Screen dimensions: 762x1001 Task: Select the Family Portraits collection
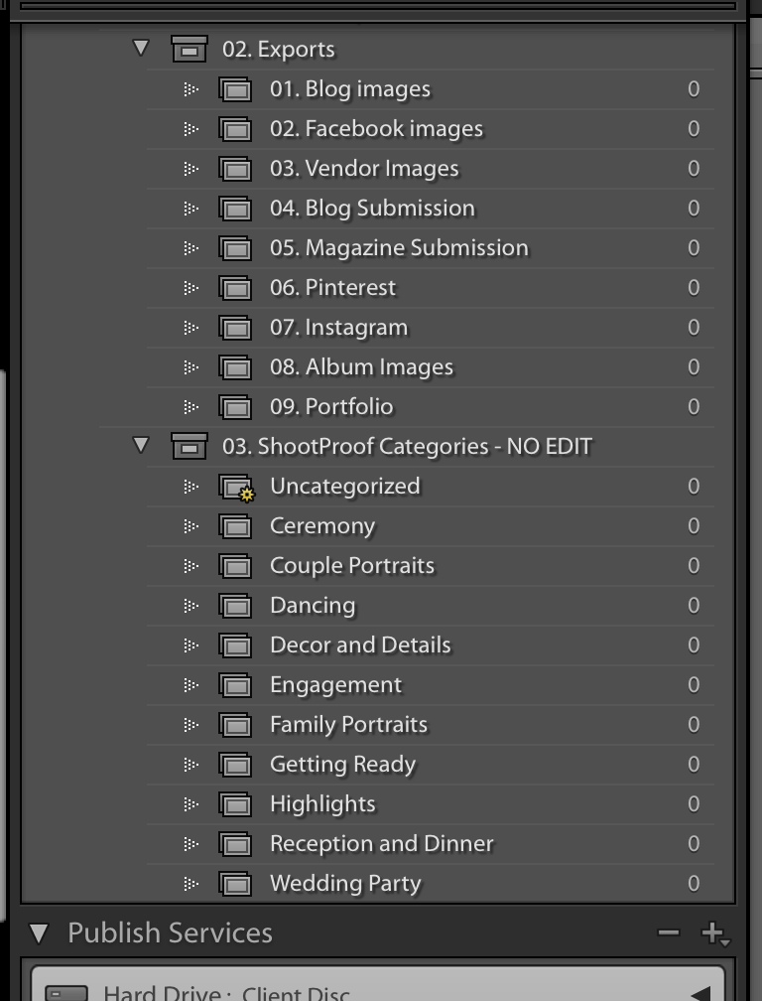point(430,725)
